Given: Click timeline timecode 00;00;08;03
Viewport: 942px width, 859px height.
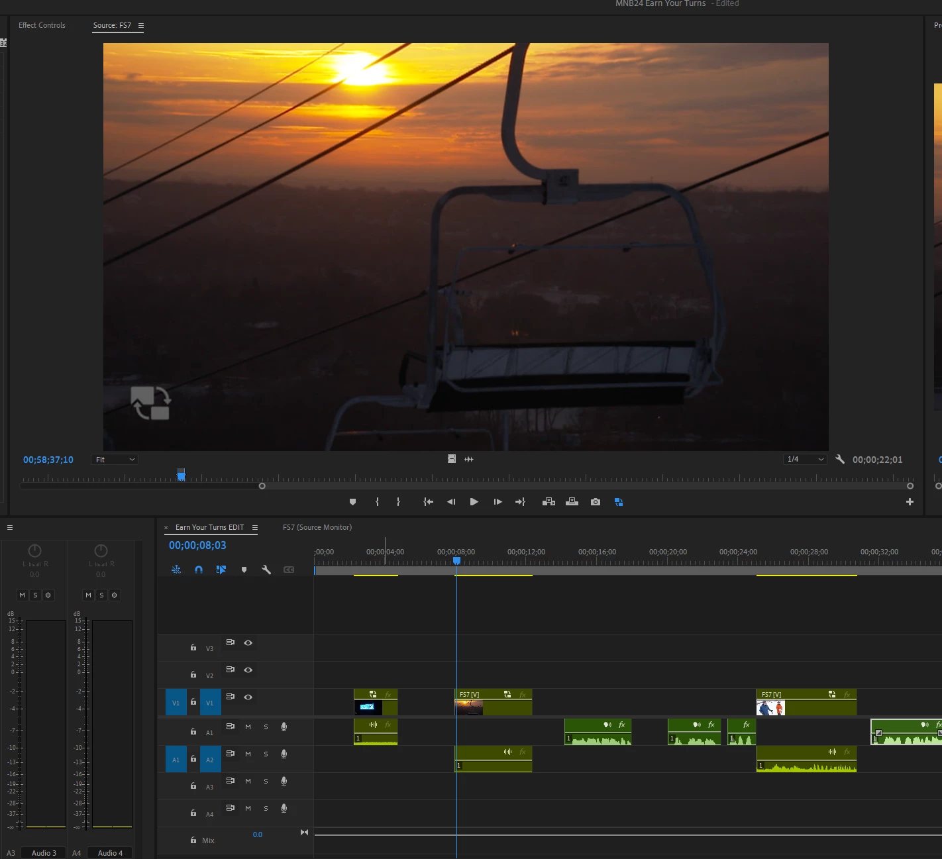Looking at the screenshot, I should [197, 545].
